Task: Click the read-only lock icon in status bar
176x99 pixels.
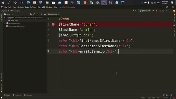Action: click(x=170, y=98)
